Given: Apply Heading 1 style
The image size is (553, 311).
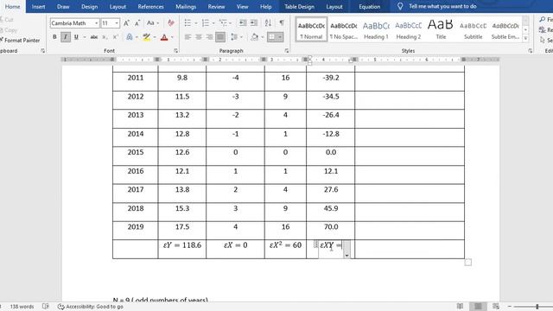Looking at the screenshot, I should [376, 29].
